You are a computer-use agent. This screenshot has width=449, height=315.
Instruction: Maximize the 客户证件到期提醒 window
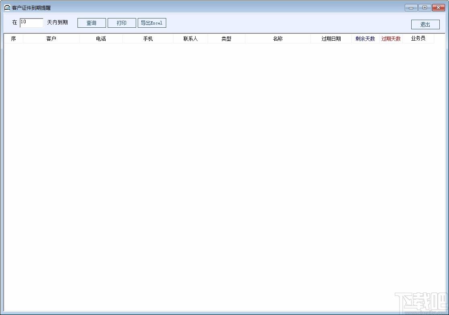tap(425, 8)
